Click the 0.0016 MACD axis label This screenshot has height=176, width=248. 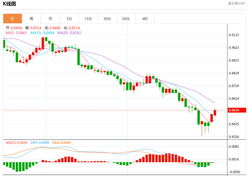(x=234, y=159)
